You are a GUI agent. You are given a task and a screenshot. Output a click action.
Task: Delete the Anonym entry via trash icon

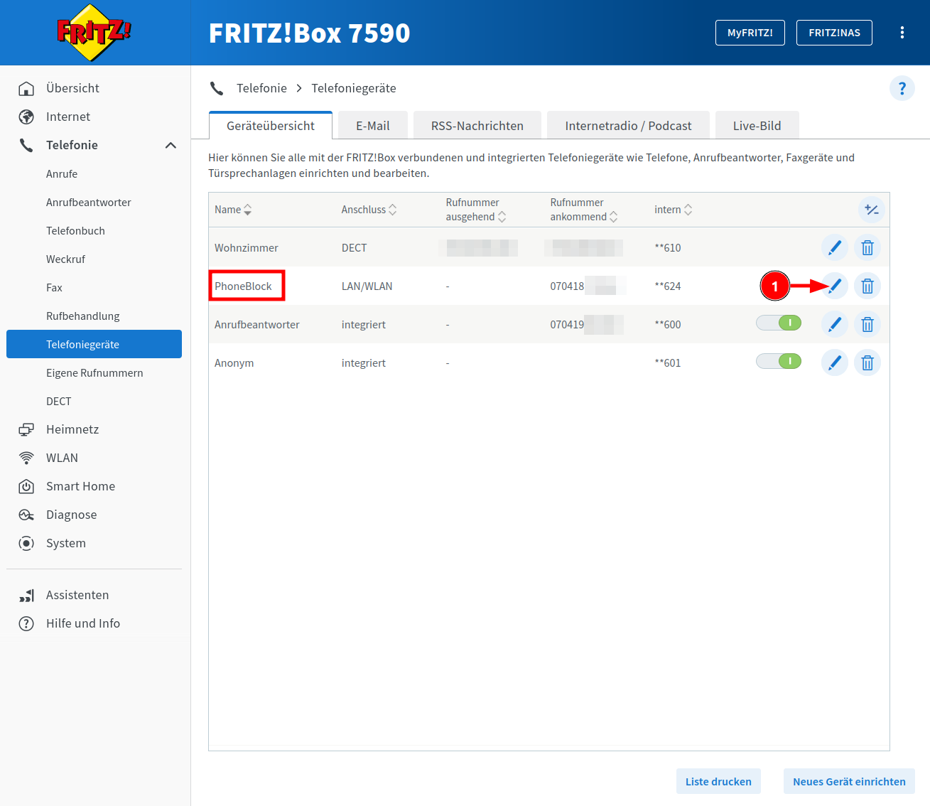pyautogui.click(x=867, y=363)
